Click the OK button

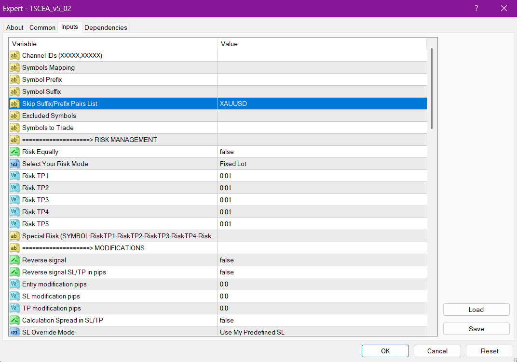click(385, 351)
